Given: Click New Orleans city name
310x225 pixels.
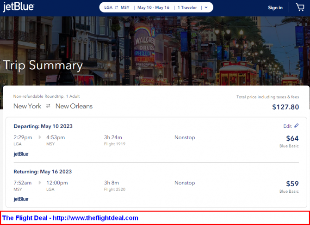Looking at the screenshot, I should (x=74, y=106).
